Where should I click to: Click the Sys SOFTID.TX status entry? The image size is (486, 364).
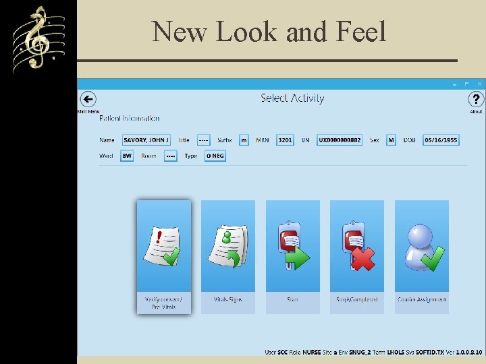pyautogui.click(x=425, y=353)
